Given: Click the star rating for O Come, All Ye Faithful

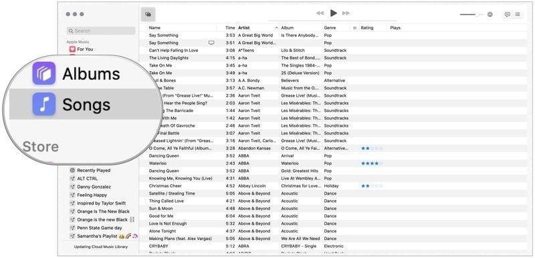Looking at the screenshot, I should click(x=372, y=148).
